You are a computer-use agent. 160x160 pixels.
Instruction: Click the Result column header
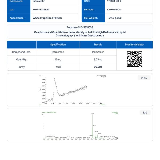click(98, 45)
